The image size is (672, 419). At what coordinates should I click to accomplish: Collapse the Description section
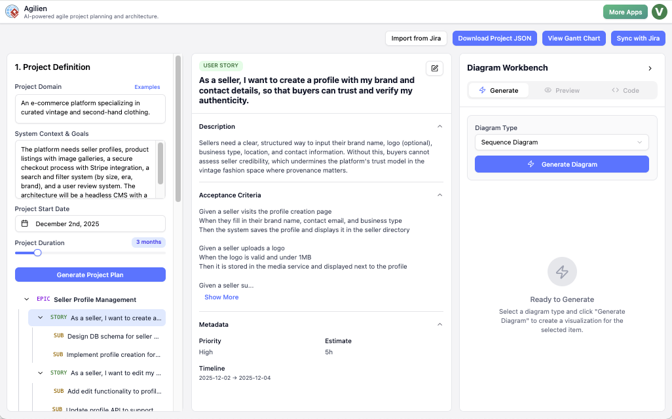[439, 126]
